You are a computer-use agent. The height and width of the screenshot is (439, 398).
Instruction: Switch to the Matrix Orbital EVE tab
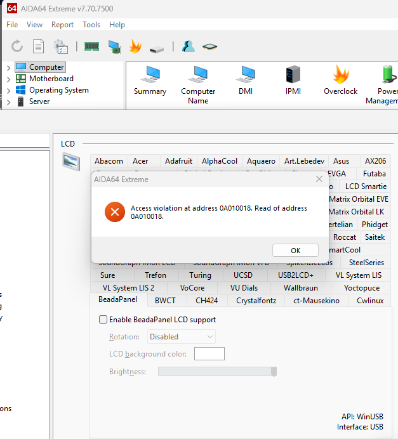pyautogui.click(x=359, y=199)
